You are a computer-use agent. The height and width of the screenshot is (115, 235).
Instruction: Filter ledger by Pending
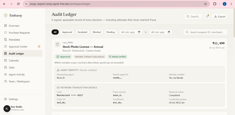111,32
